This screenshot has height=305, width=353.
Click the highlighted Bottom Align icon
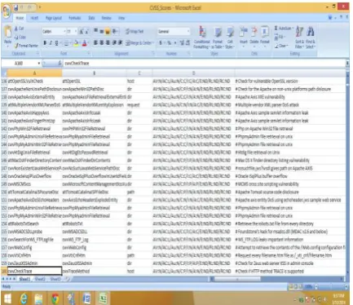coord(107,31)
